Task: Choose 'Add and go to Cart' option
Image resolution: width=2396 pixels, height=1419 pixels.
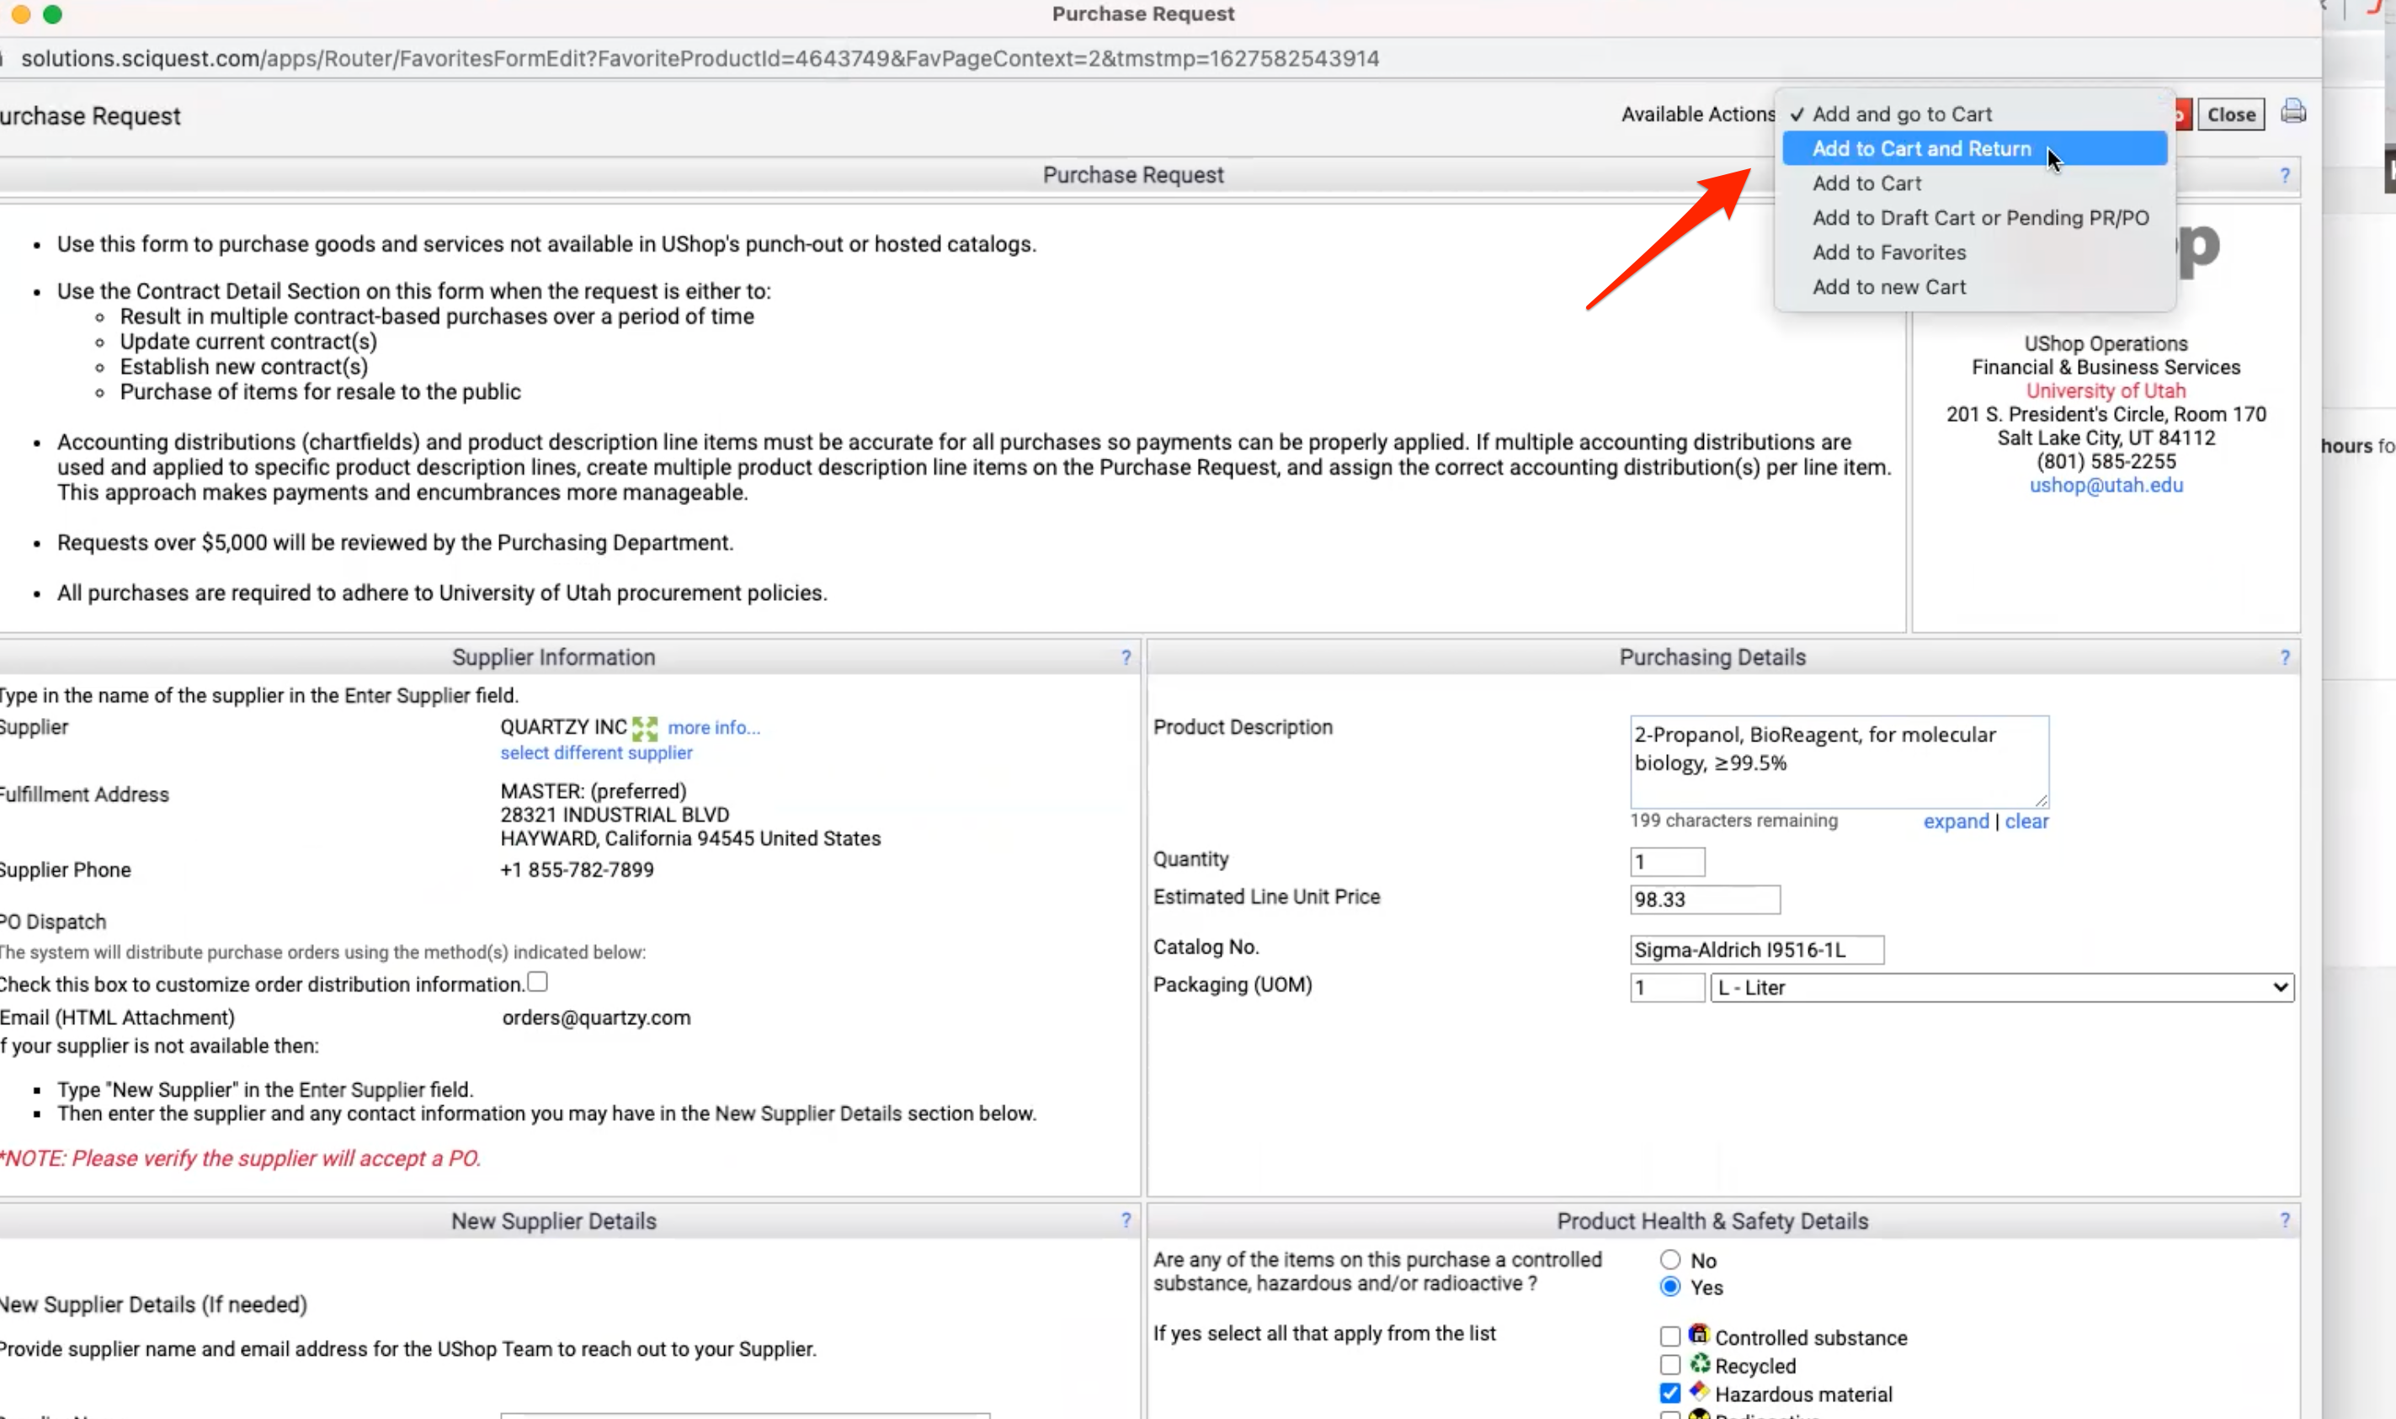Action: tap(1974, 114)
